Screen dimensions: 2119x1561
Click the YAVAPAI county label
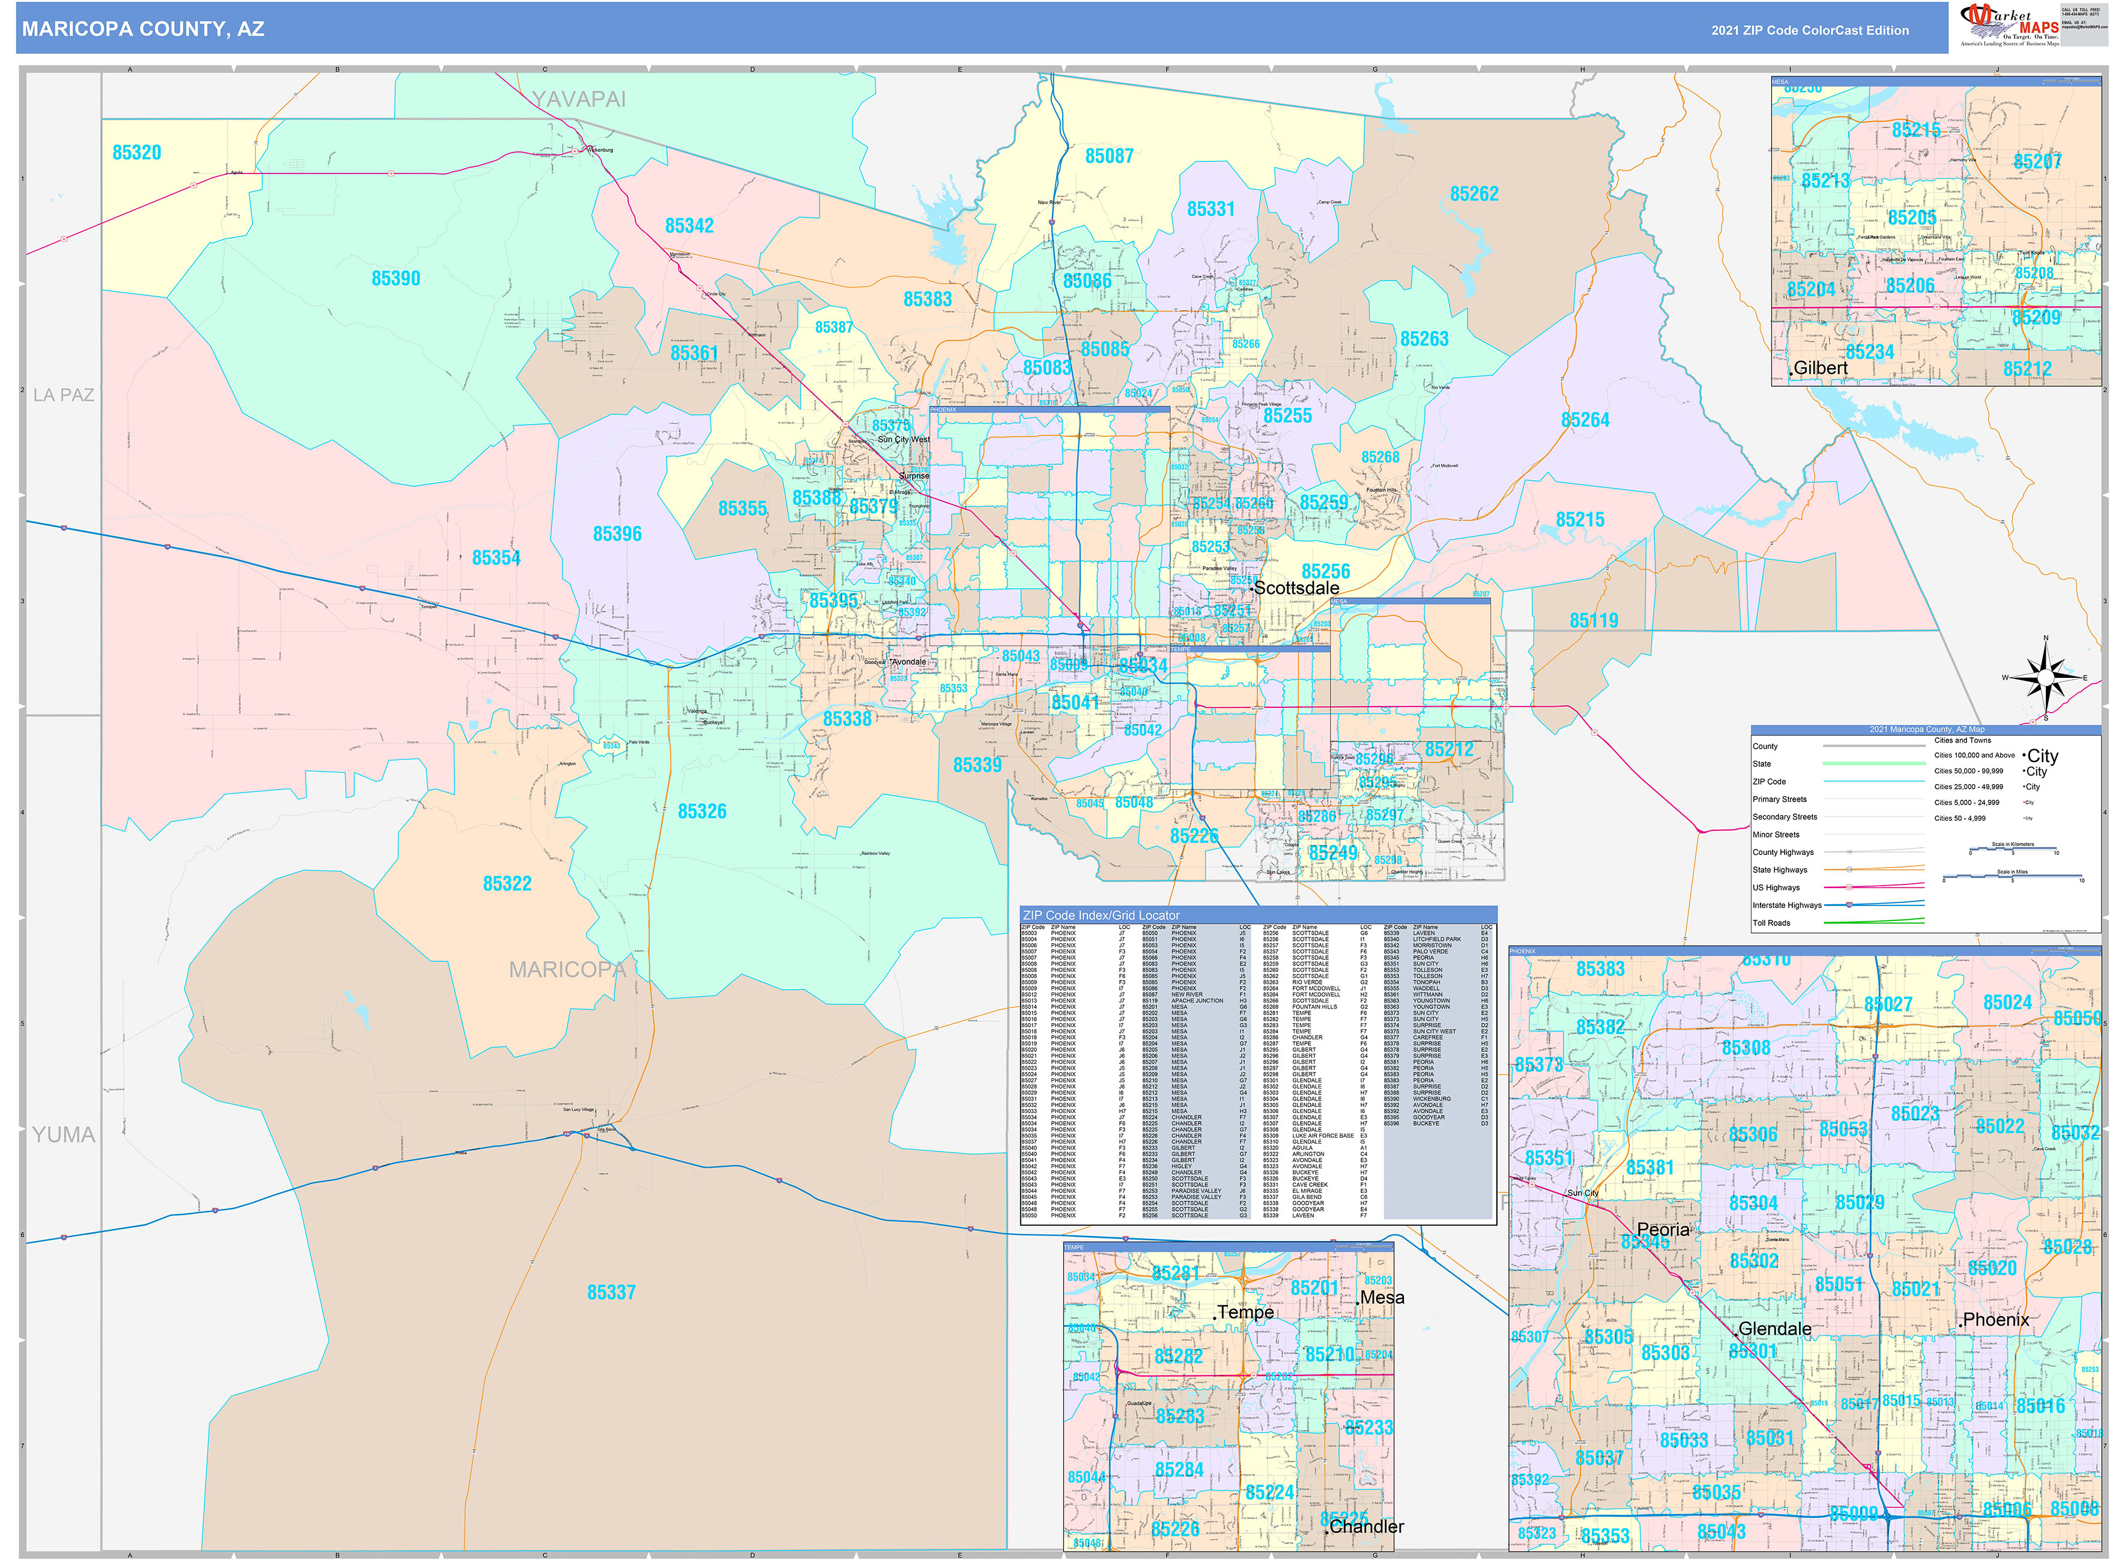[578, 99]
